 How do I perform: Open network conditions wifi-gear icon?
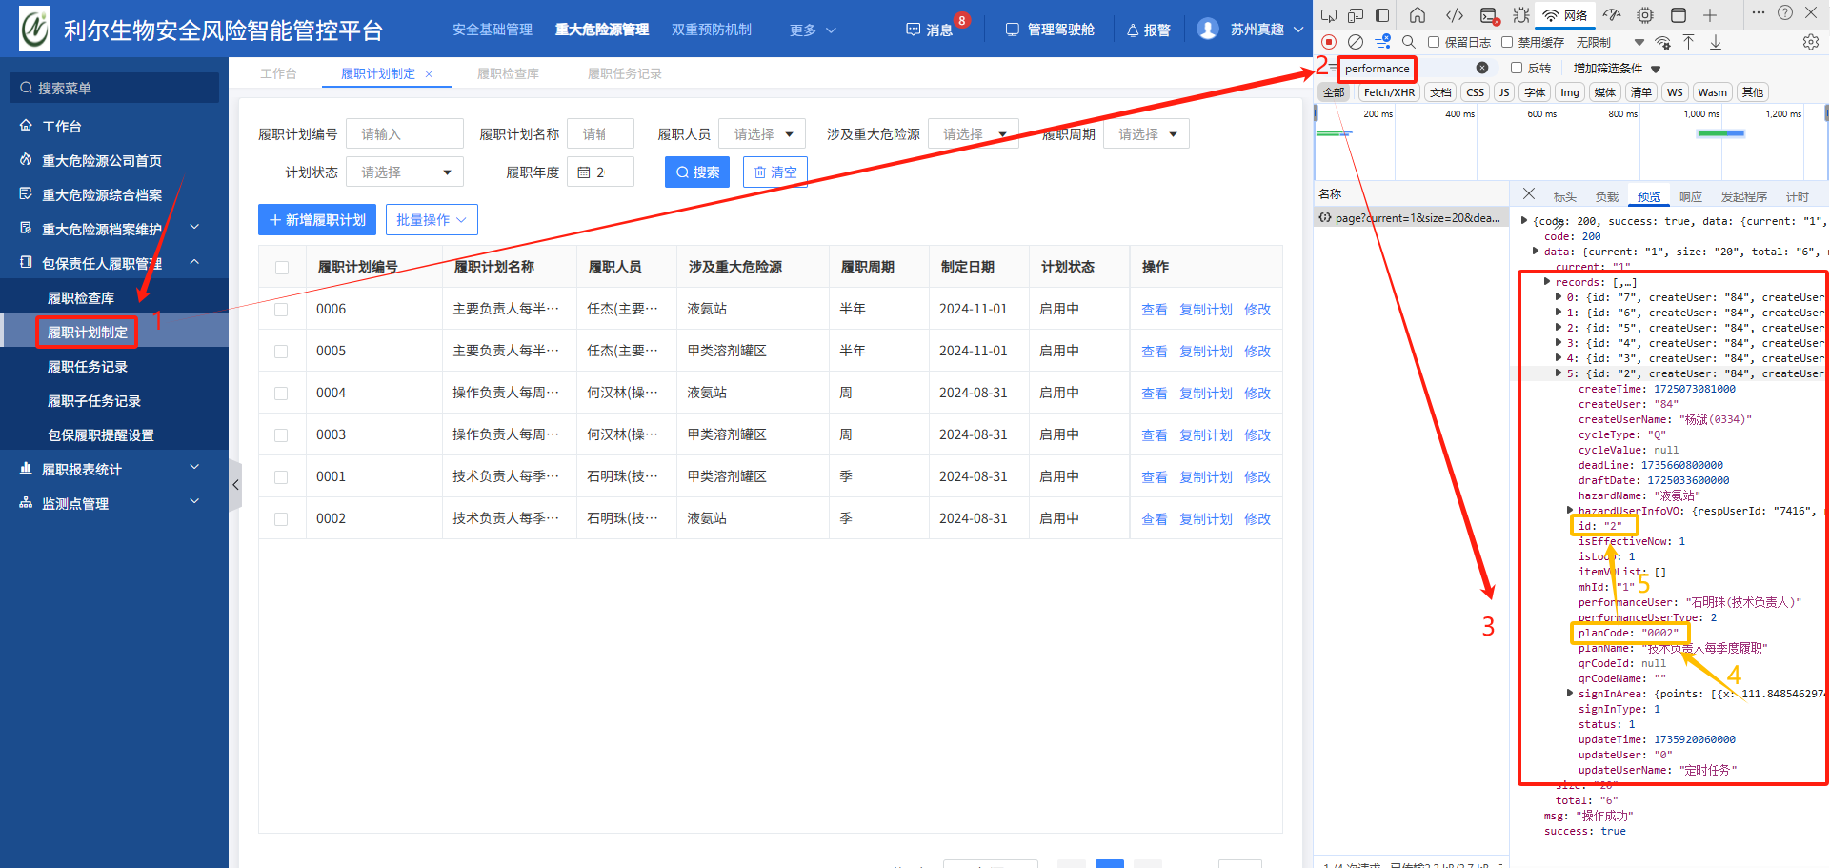click(x=1663, y=42)
